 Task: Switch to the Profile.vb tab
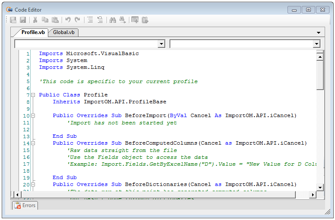coord(33,32)
